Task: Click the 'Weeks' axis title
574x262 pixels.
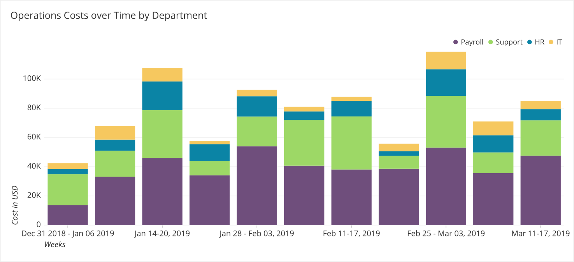Action: coord(54,245)
